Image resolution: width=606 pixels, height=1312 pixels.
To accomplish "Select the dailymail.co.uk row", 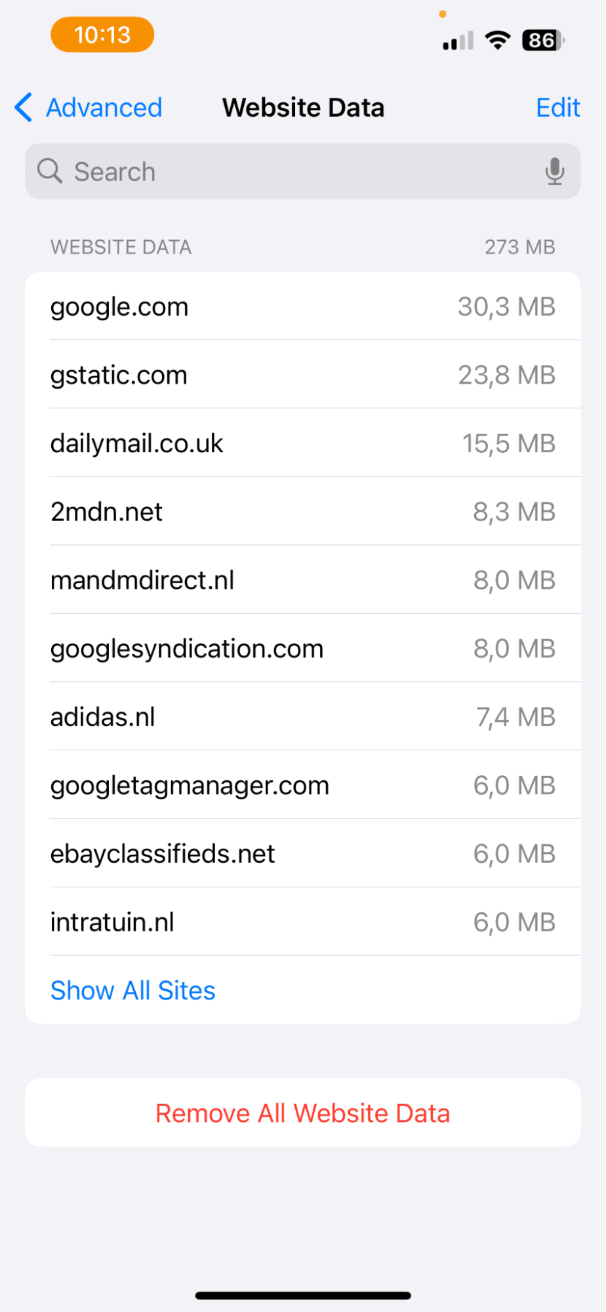I will click(x=302, y=443).
